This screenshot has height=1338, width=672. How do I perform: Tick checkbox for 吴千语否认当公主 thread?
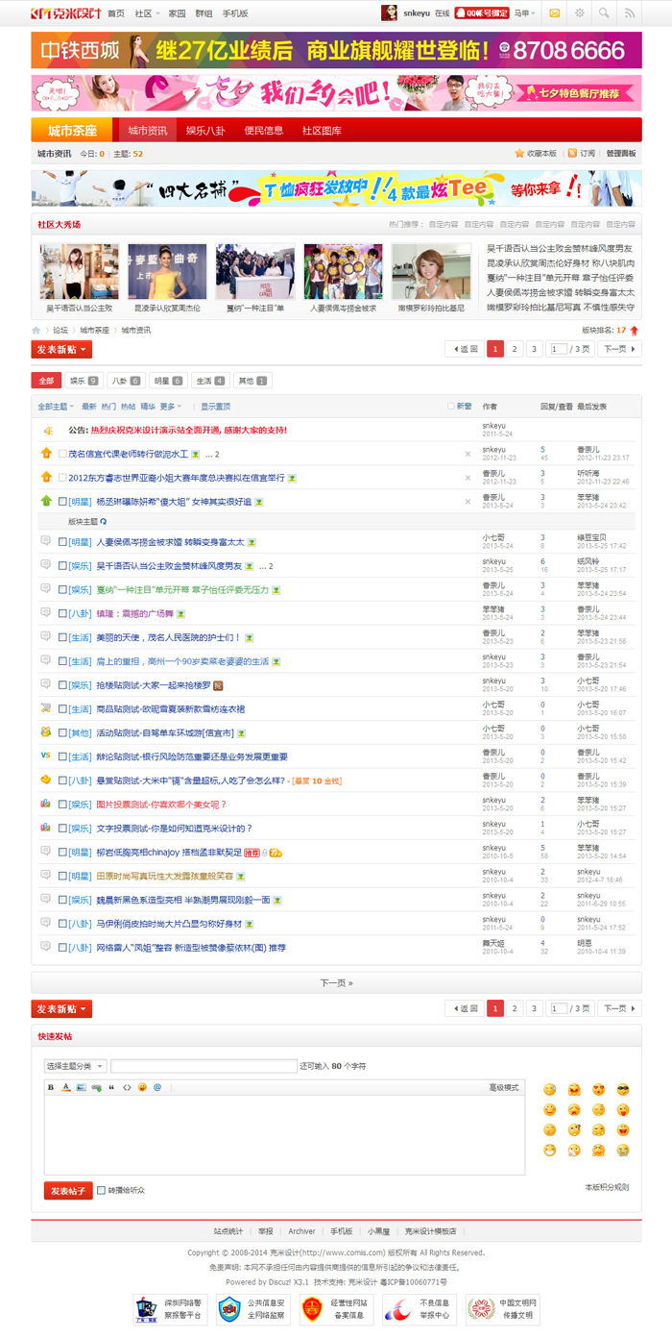pyautogui.click(x=62, y=566)
